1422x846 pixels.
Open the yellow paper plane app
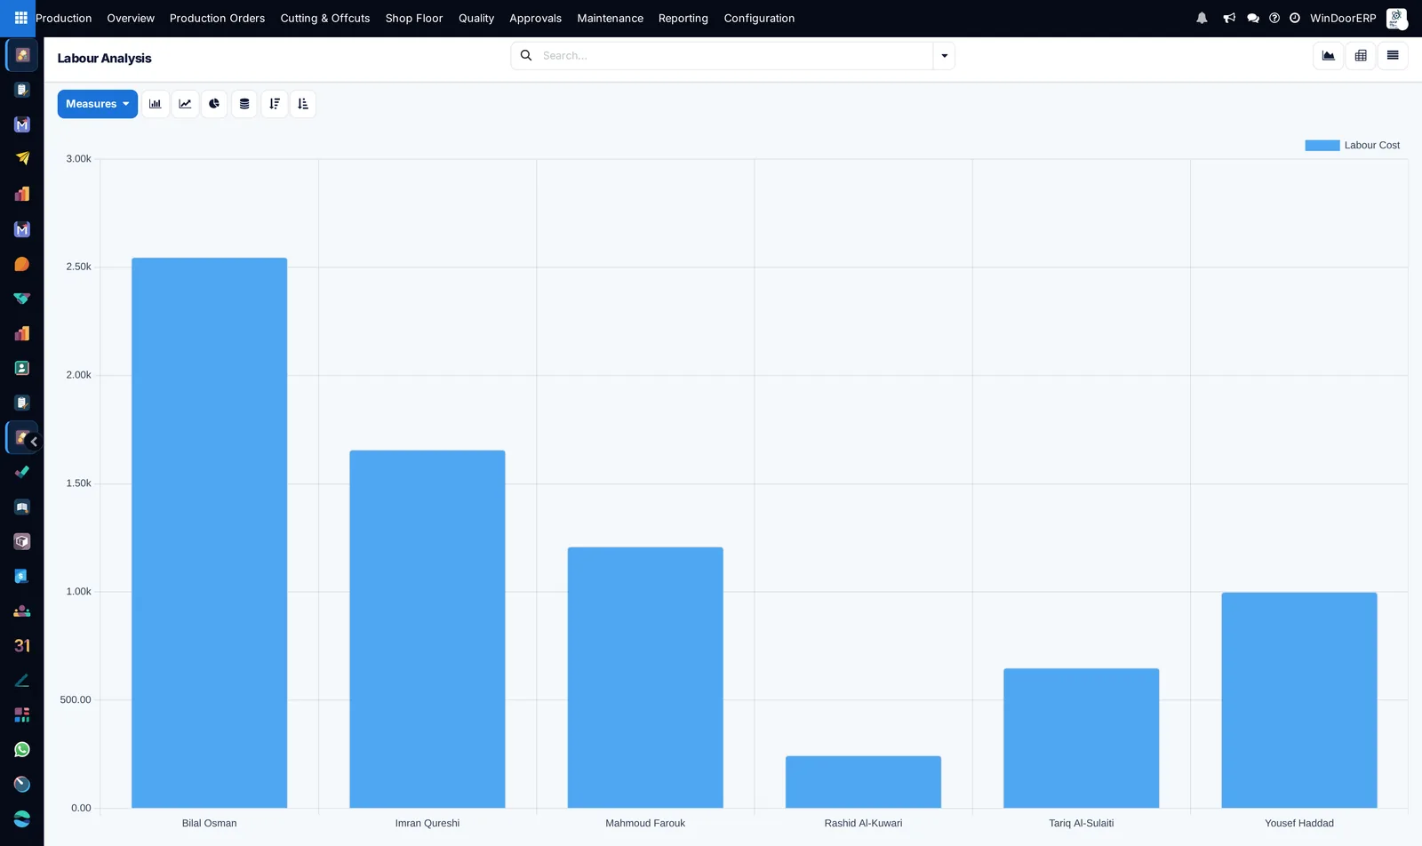pyautogui.click(x=22, y=159)
